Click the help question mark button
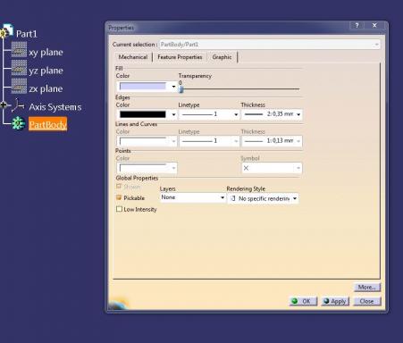The image size is (403, 343). point(357,26)
